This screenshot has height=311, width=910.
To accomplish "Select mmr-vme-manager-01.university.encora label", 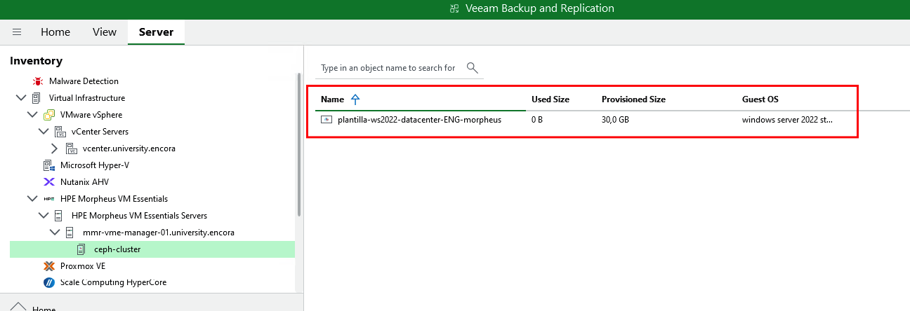I will pyautogui.click(x=159, y=233).
